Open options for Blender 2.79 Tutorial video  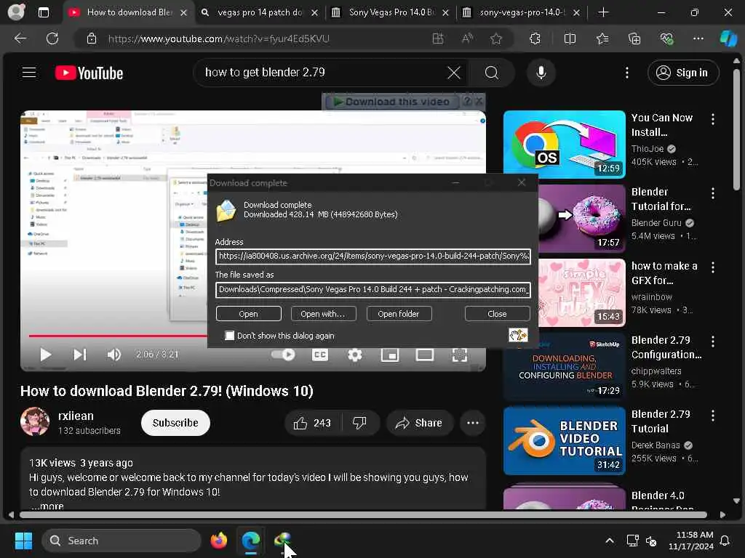(x=713, y=415)
